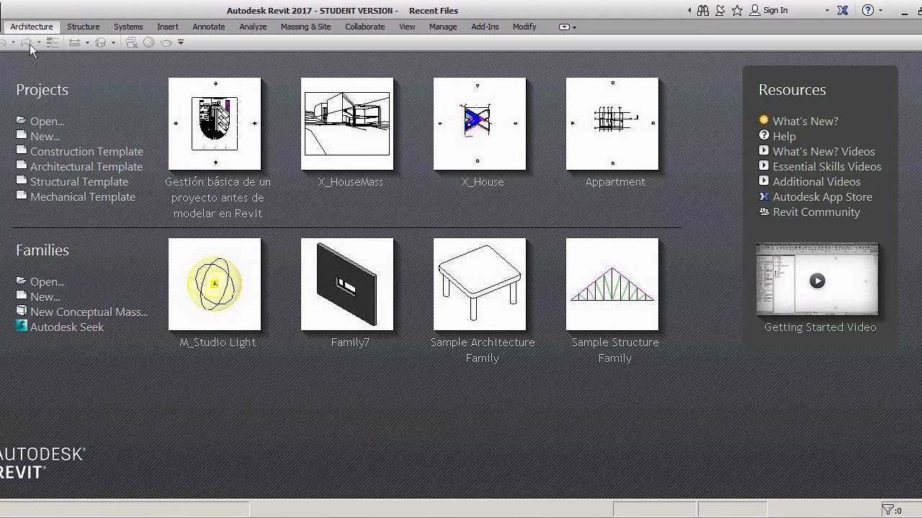Click the Show Mass sphere icon

pyautogui.click(x=148, y=42)
